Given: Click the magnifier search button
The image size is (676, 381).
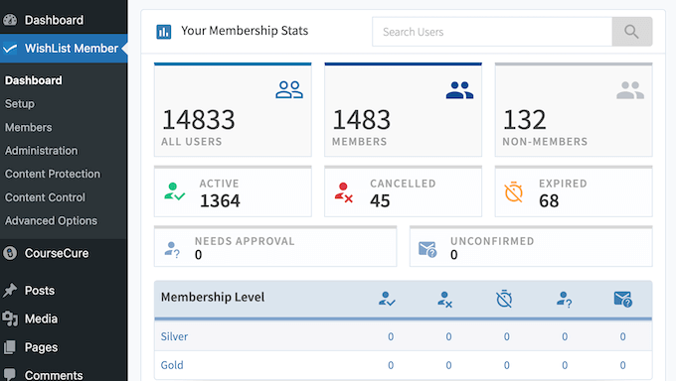Looking at the screenshot, I should pos(632,32).
